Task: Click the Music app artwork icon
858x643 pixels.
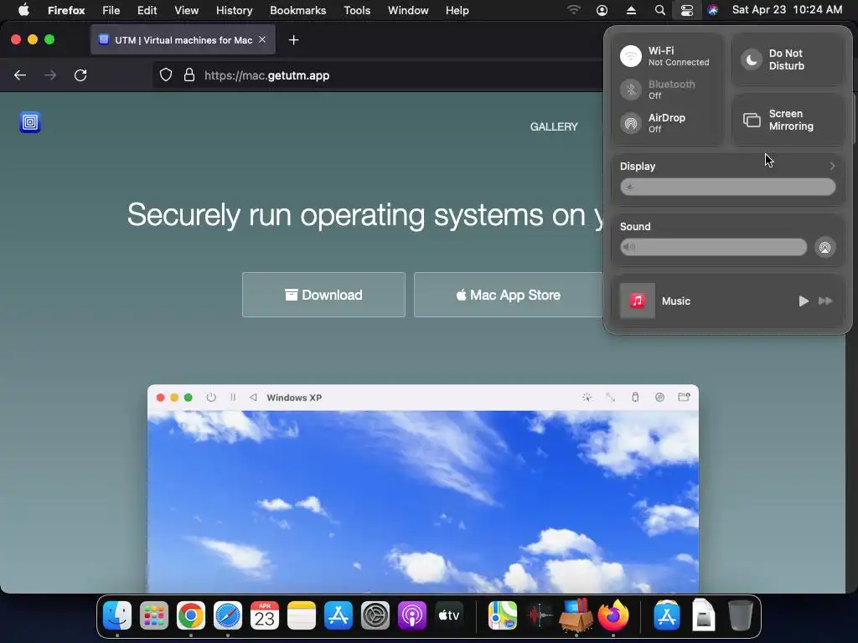Action: pyautogui.click(x=638, y=301)
